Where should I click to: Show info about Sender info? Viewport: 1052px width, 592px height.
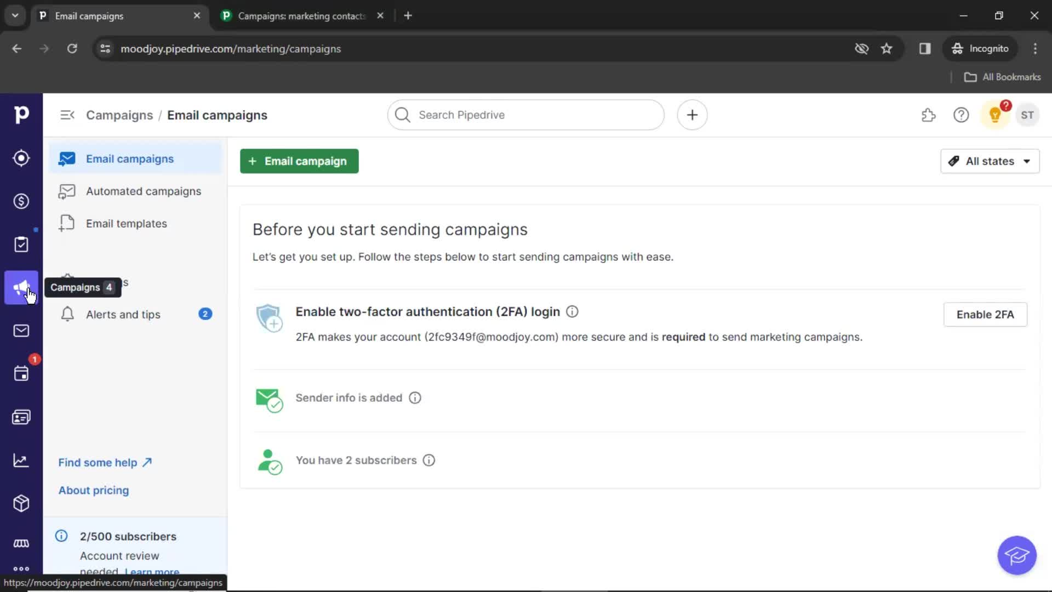pos(415,398)
